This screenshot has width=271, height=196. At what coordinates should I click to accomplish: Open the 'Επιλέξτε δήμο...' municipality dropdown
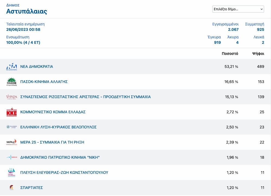tap(238, 9)
